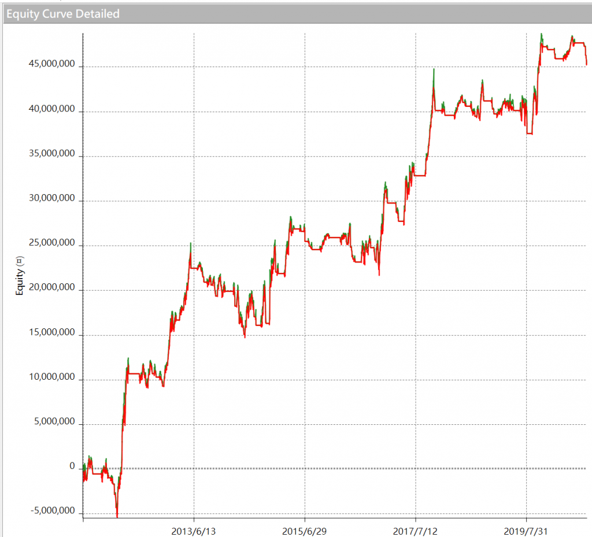Select the 10,000,000 y-axis label
This screenshot has width=592, height=537.
point(51,378)
